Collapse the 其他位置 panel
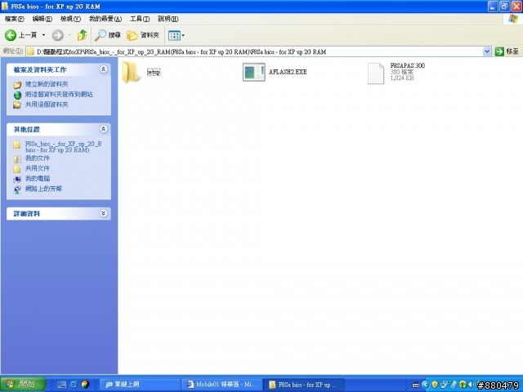 point(104,129)
